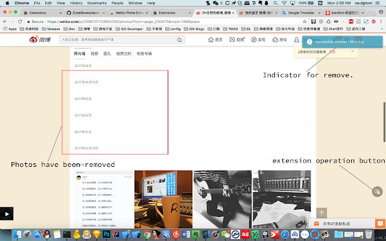Viewport: 386px width, 241px height.
Task: Open the config bookmarks folder
Action: pos(173,29)
